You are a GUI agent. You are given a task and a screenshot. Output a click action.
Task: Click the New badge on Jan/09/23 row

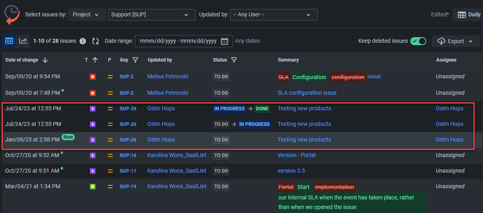(x=68, y=137)
